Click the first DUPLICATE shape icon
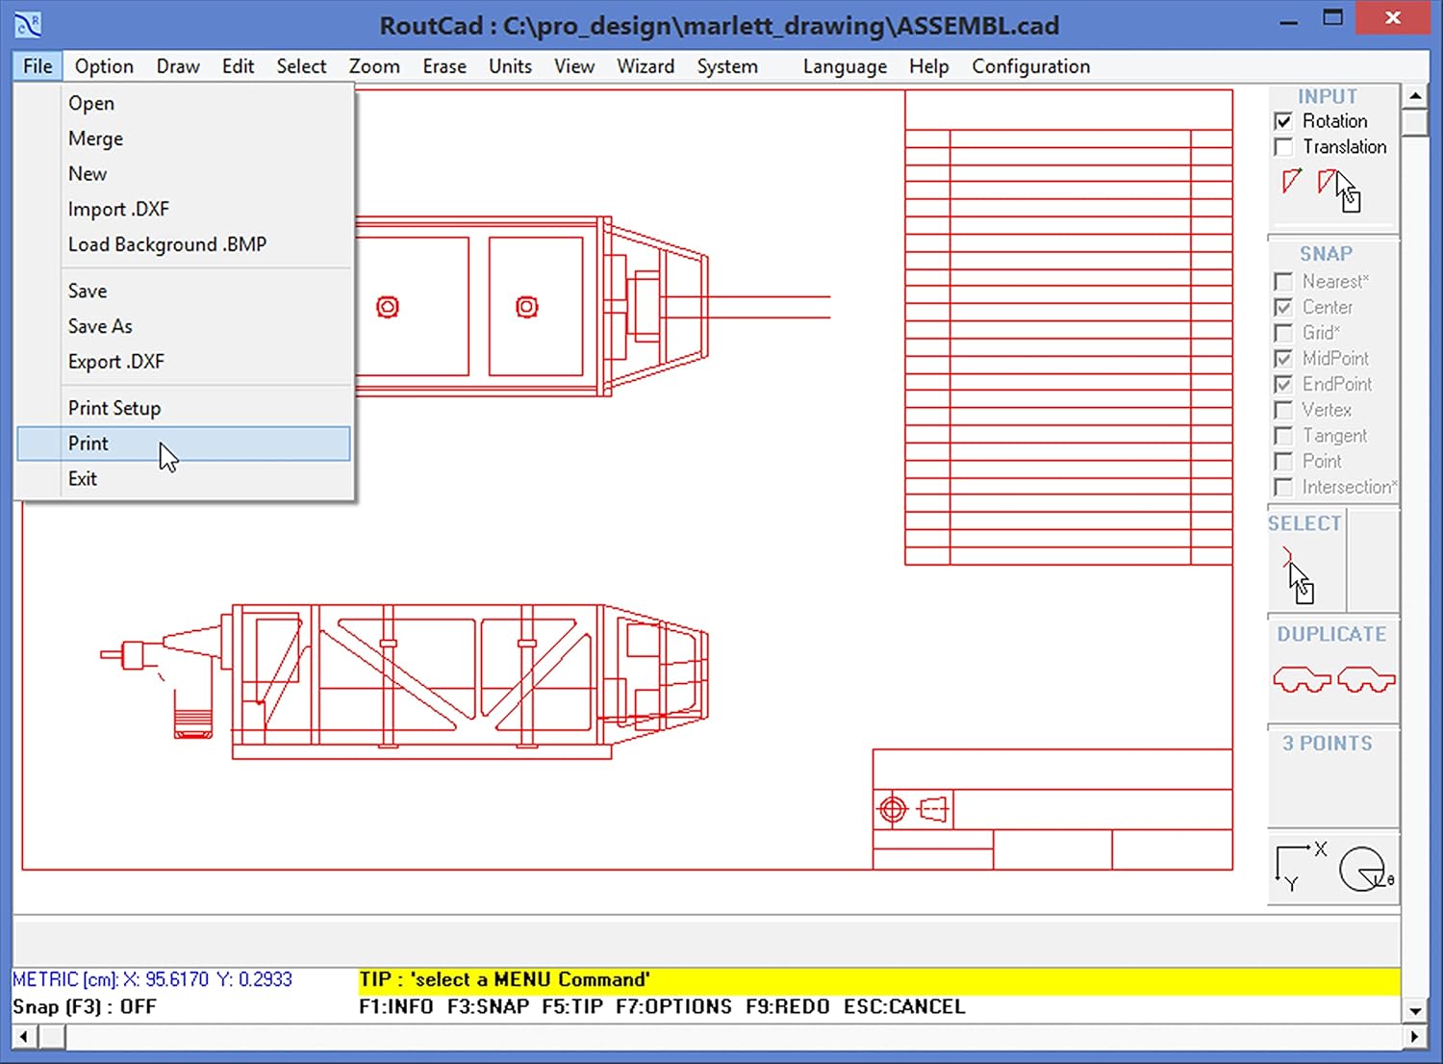The width and height of the screenshot is (1443, 1064). point(1301,678)
